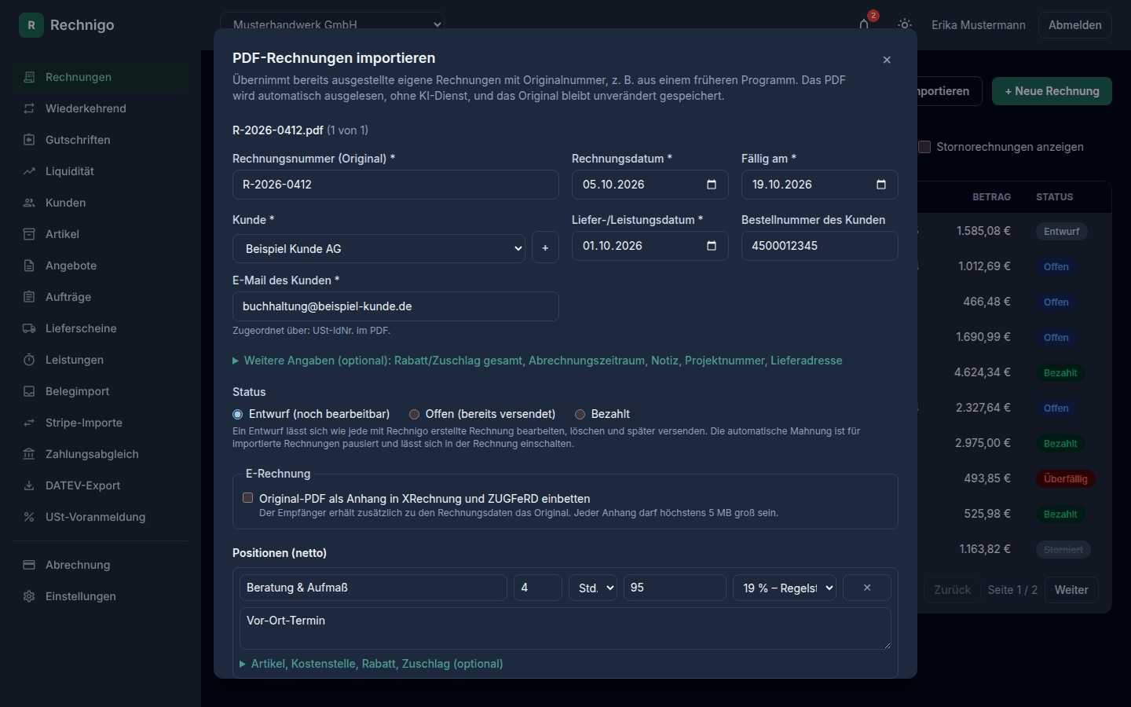Select the DATEV-Export download icon
Screen dimensions: 1131x707
29,485
